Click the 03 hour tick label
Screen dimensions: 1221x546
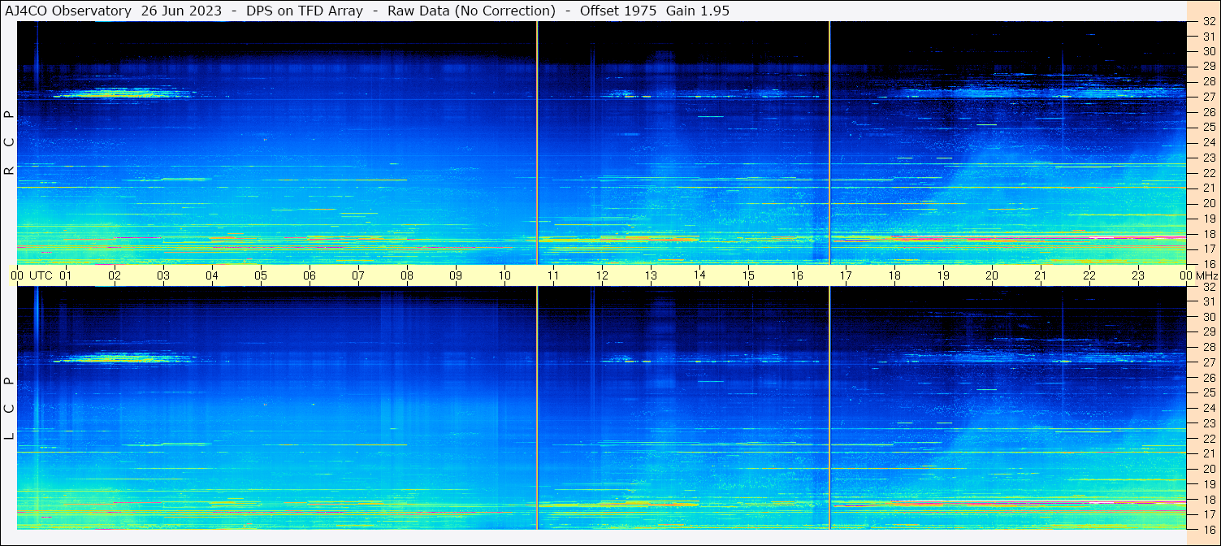[x=163, y=275]
